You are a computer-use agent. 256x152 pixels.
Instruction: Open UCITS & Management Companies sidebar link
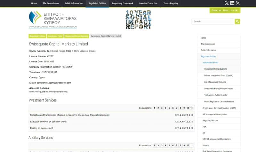tap(216, 139)
